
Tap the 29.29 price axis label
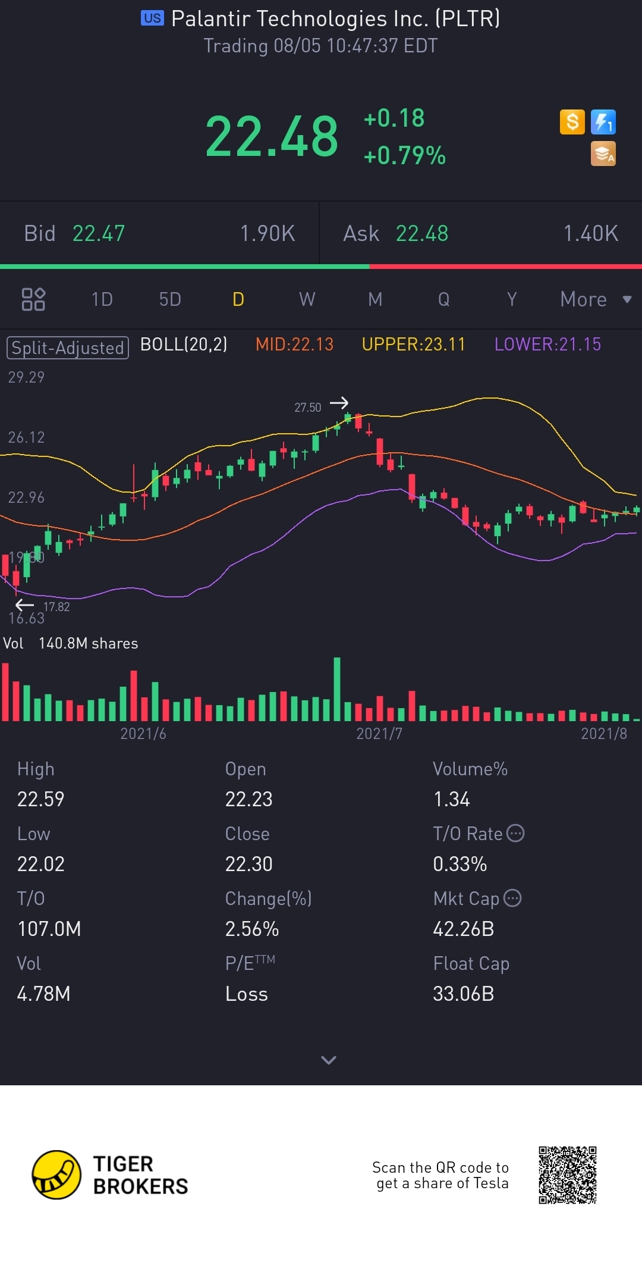26,377
